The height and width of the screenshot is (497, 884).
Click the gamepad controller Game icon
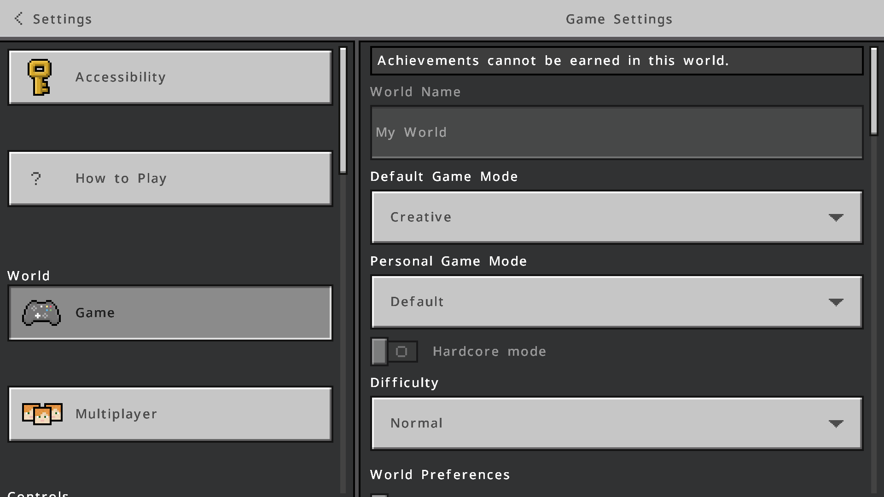(x=41, y=313)
